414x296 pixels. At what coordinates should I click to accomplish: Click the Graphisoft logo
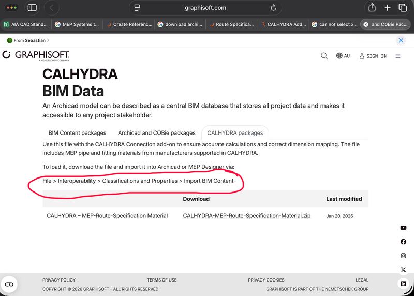point(36,55)
